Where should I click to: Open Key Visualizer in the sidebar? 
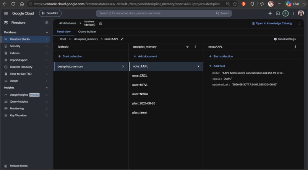[x=18, y=115]
